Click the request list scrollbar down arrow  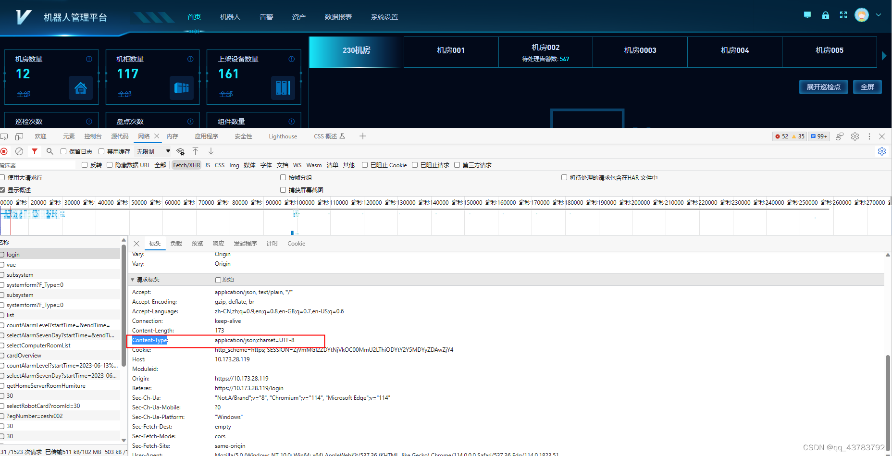124,440
